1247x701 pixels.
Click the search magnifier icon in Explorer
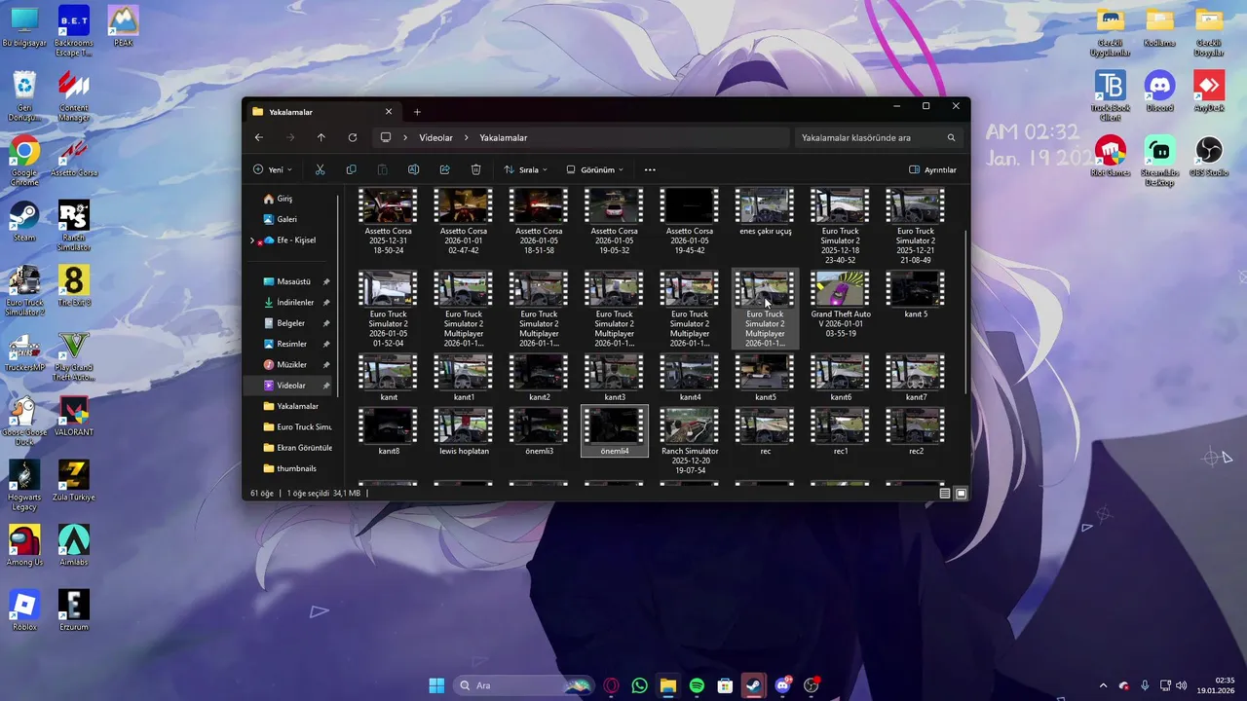click(x=951, y=137)
